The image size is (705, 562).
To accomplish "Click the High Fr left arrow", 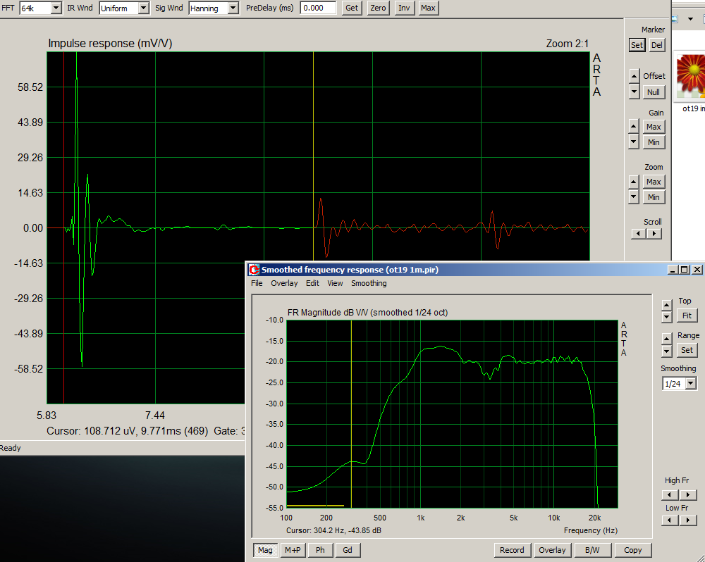I will (670, 494).
